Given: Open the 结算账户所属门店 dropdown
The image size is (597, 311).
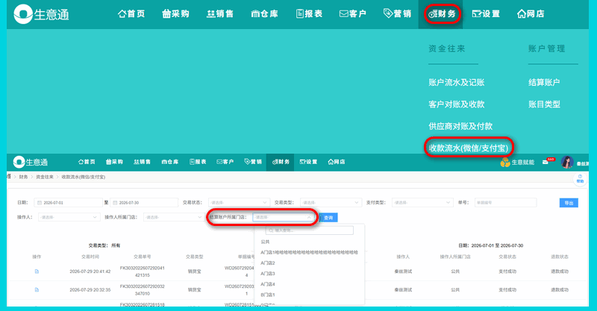Looking at the screenshot, I should [x=284, y=217].
